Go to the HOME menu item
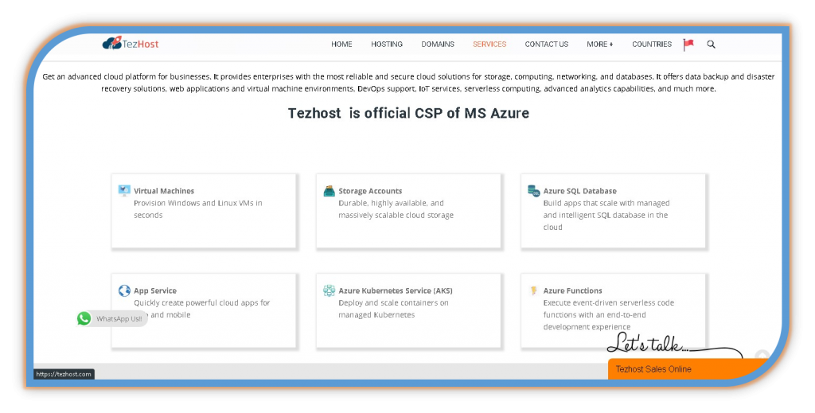The width and height of the screenshot is (815, 413). tap(341, 45)
